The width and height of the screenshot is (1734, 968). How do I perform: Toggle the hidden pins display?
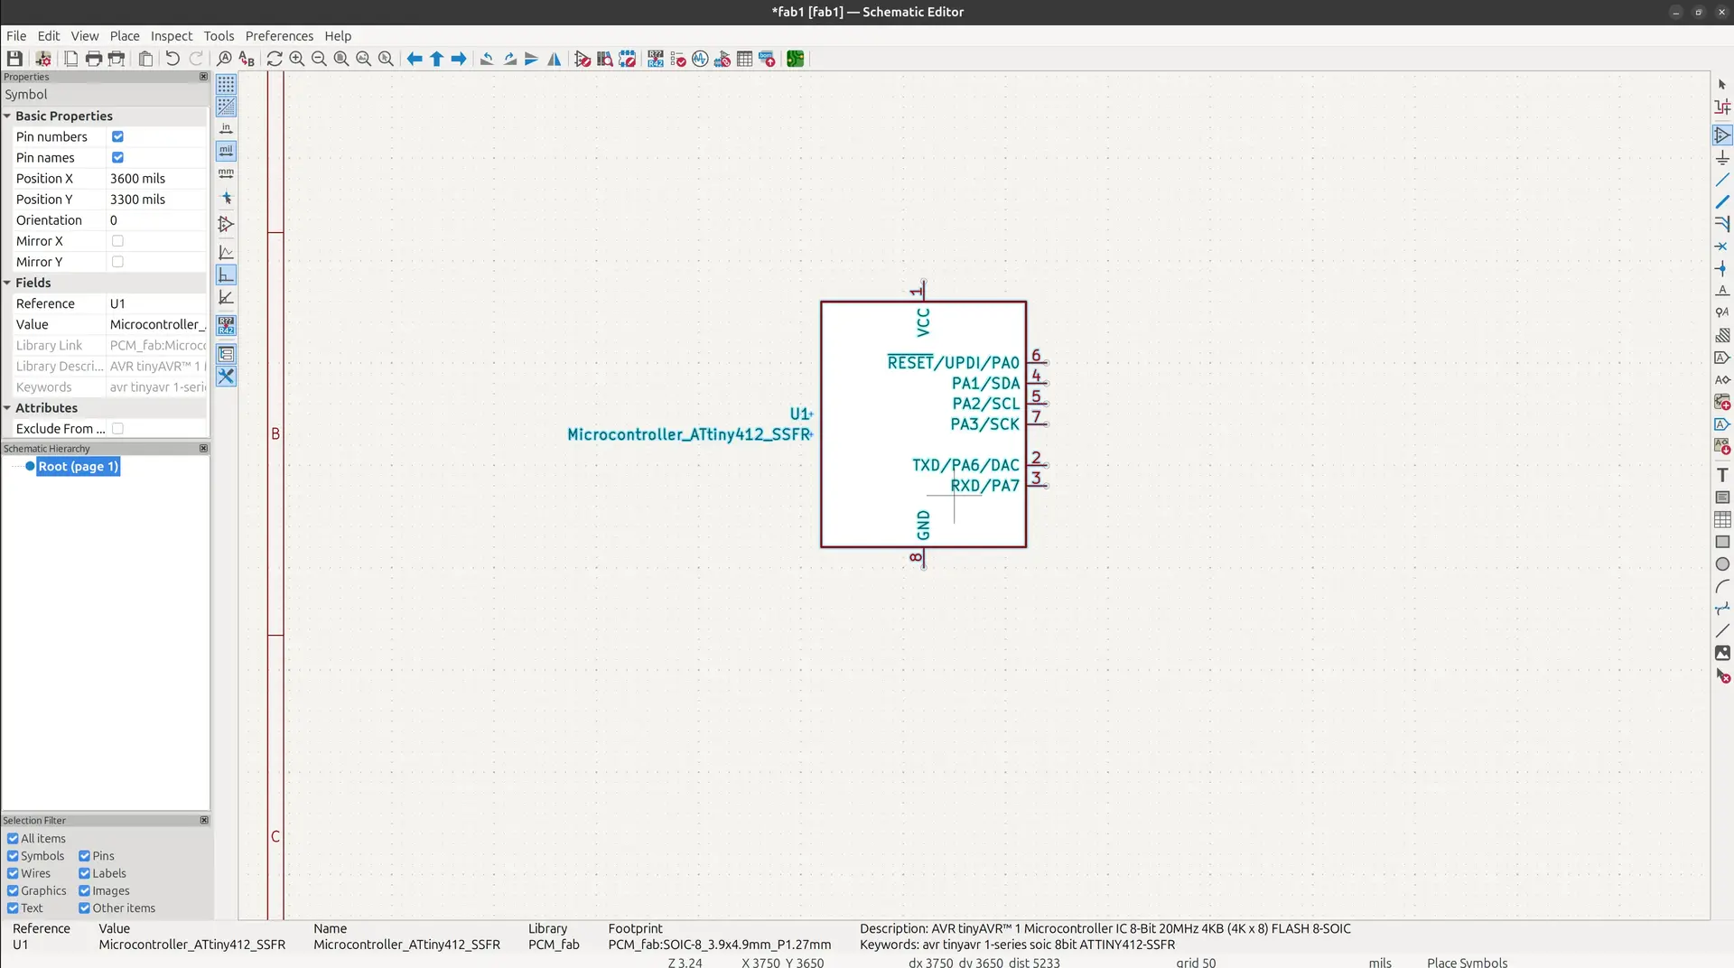point(226,224)
